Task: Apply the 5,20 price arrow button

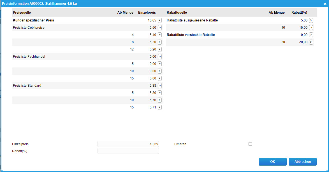Action: (160, 49)
